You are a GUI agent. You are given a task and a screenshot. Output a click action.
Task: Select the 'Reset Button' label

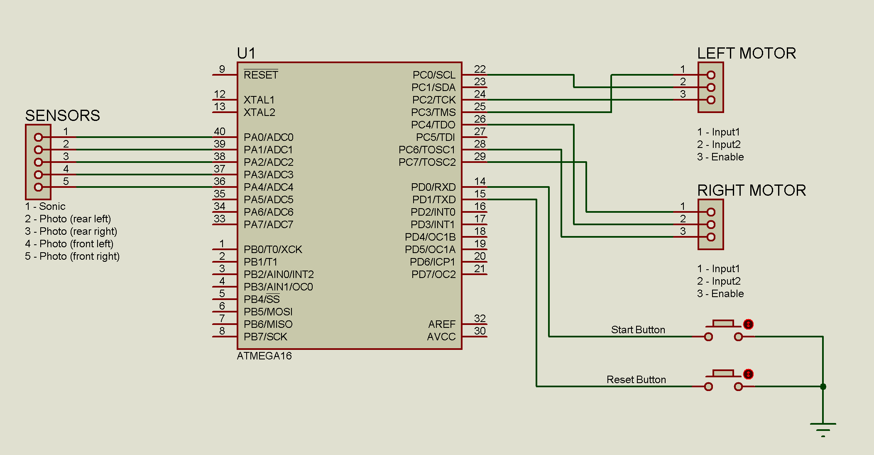(x=636, y=380)
